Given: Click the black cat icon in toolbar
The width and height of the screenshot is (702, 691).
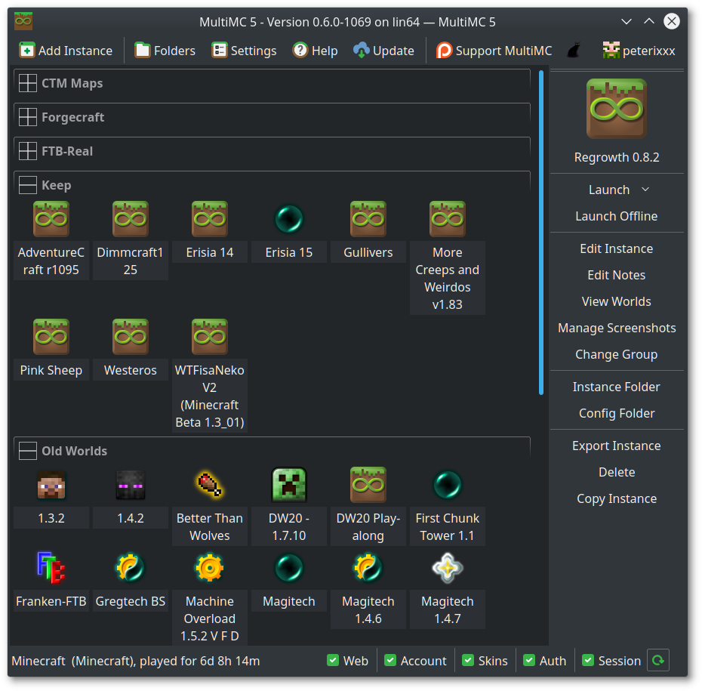Looking at the screenshot, I should pos(574,51).
